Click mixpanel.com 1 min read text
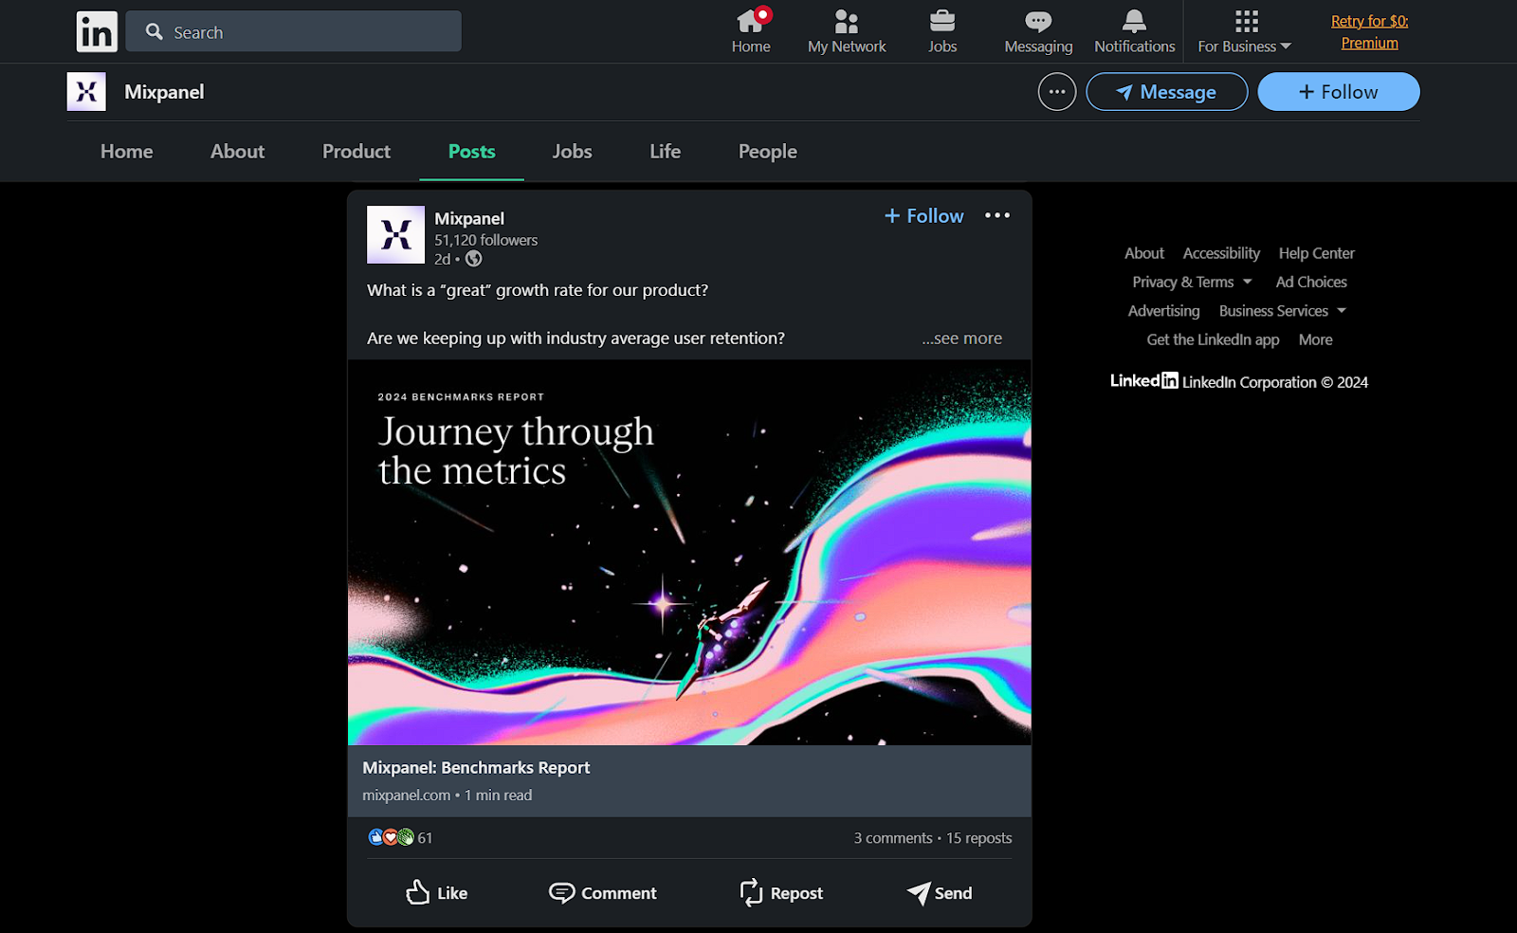The height and width of the screenshot is (933, 1517). click(x=448, y=796)
